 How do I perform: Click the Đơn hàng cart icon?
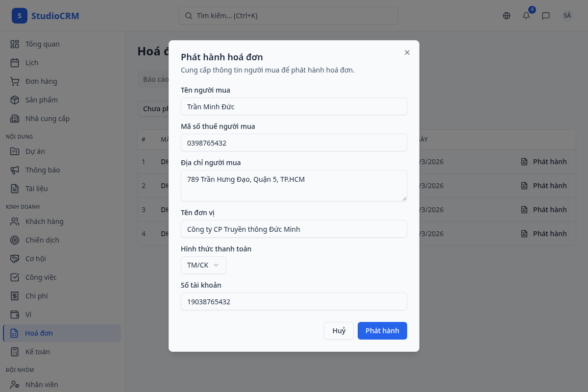coord(15,81)
